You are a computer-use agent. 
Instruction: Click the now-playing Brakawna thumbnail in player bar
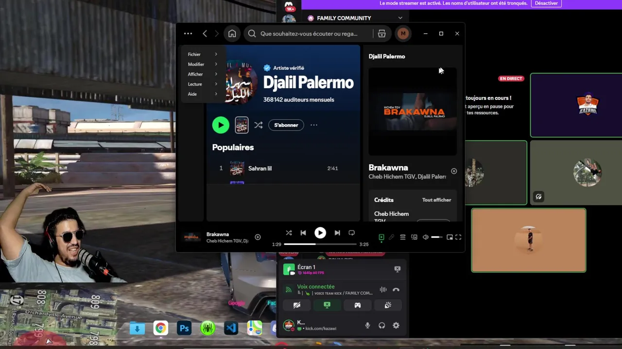(x=191, y=237)
